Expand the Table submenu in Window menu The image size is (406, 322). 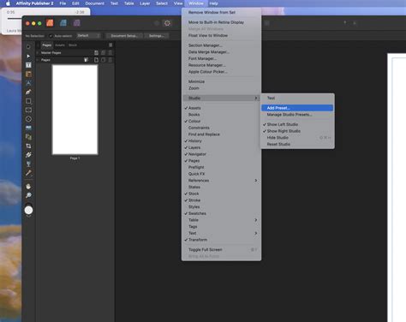[x=221, y=220]
